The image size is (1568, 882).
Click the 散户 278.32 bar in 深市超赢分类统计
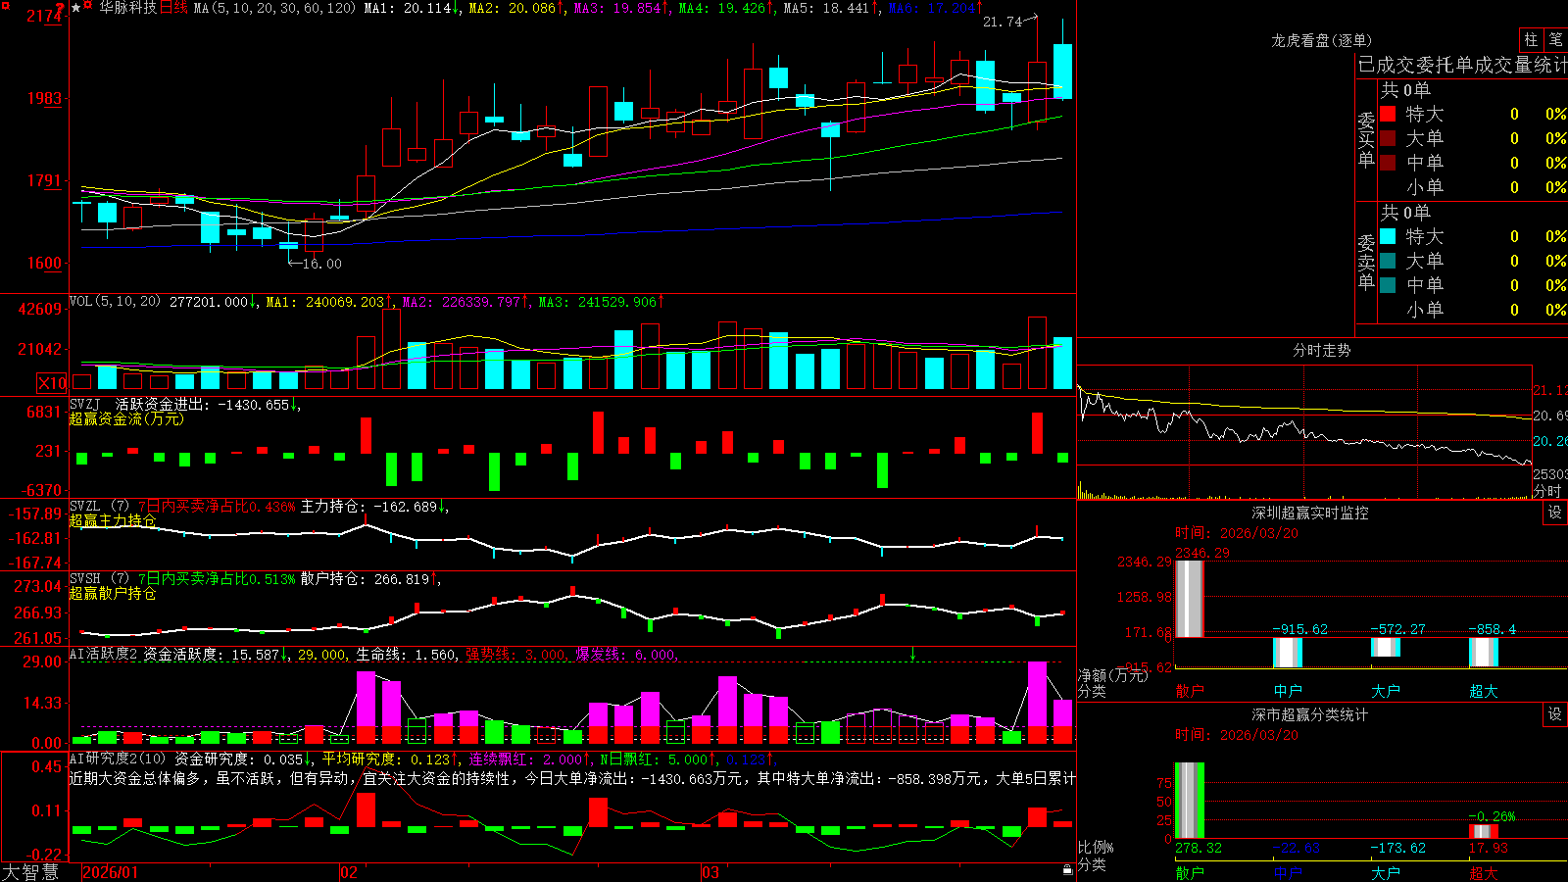[1189, 801]
